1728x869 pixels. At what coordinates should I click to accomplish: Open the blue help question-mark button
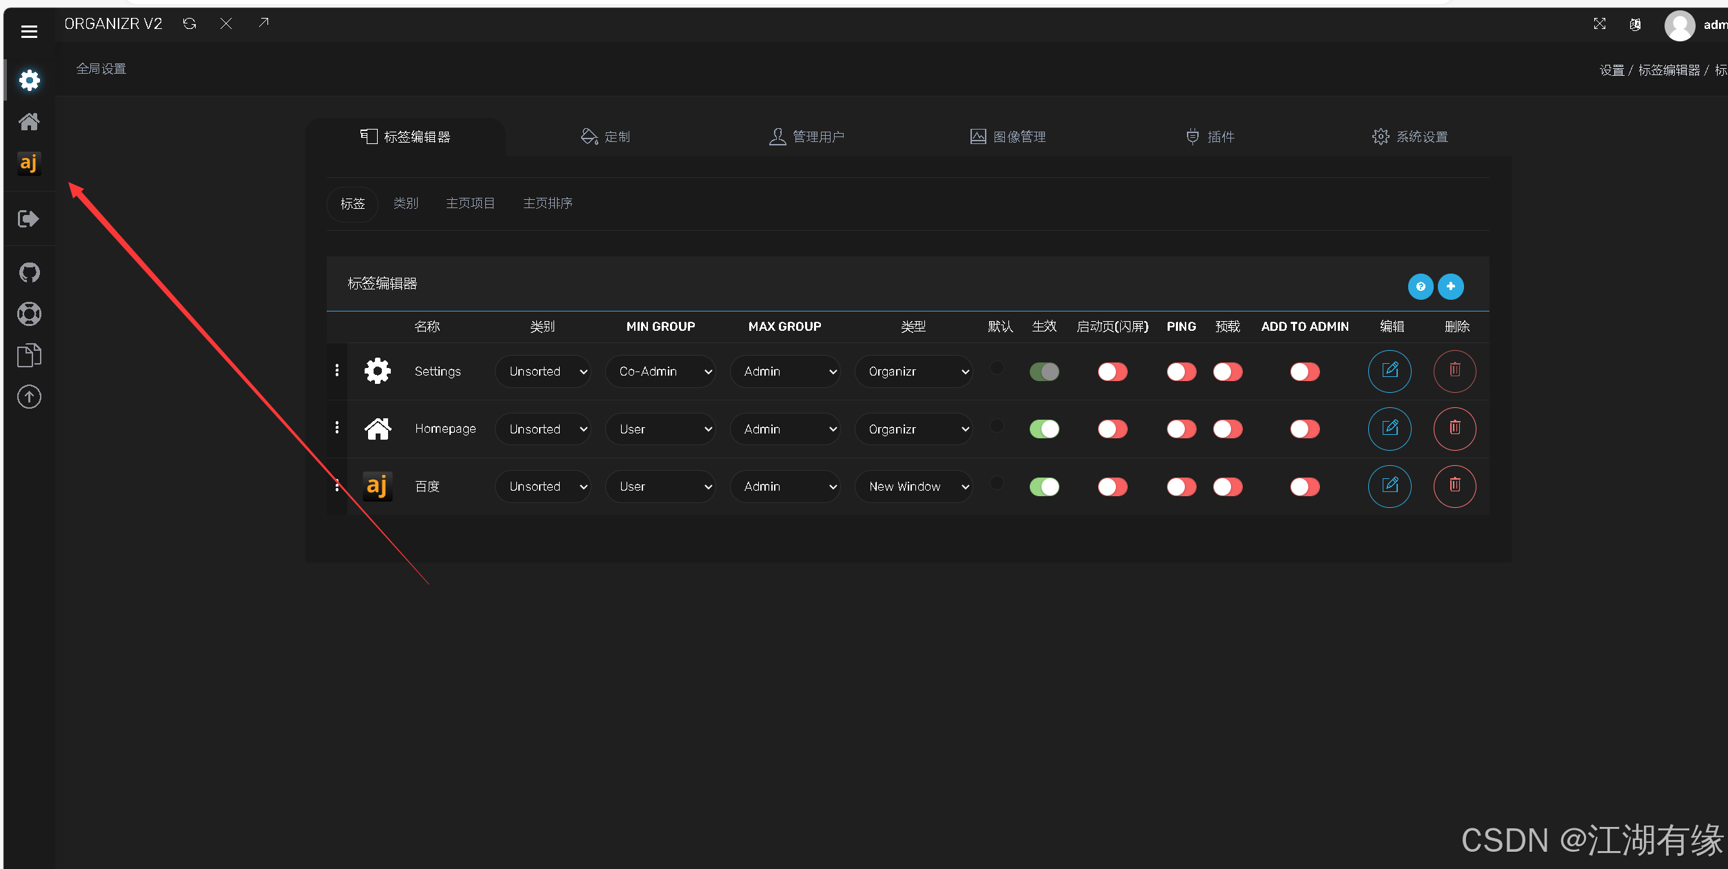tap(1420, 287)
